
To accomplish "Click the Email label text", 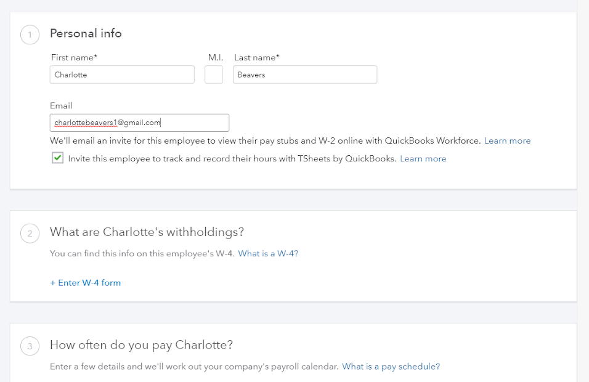I will [x=61, y=105].
